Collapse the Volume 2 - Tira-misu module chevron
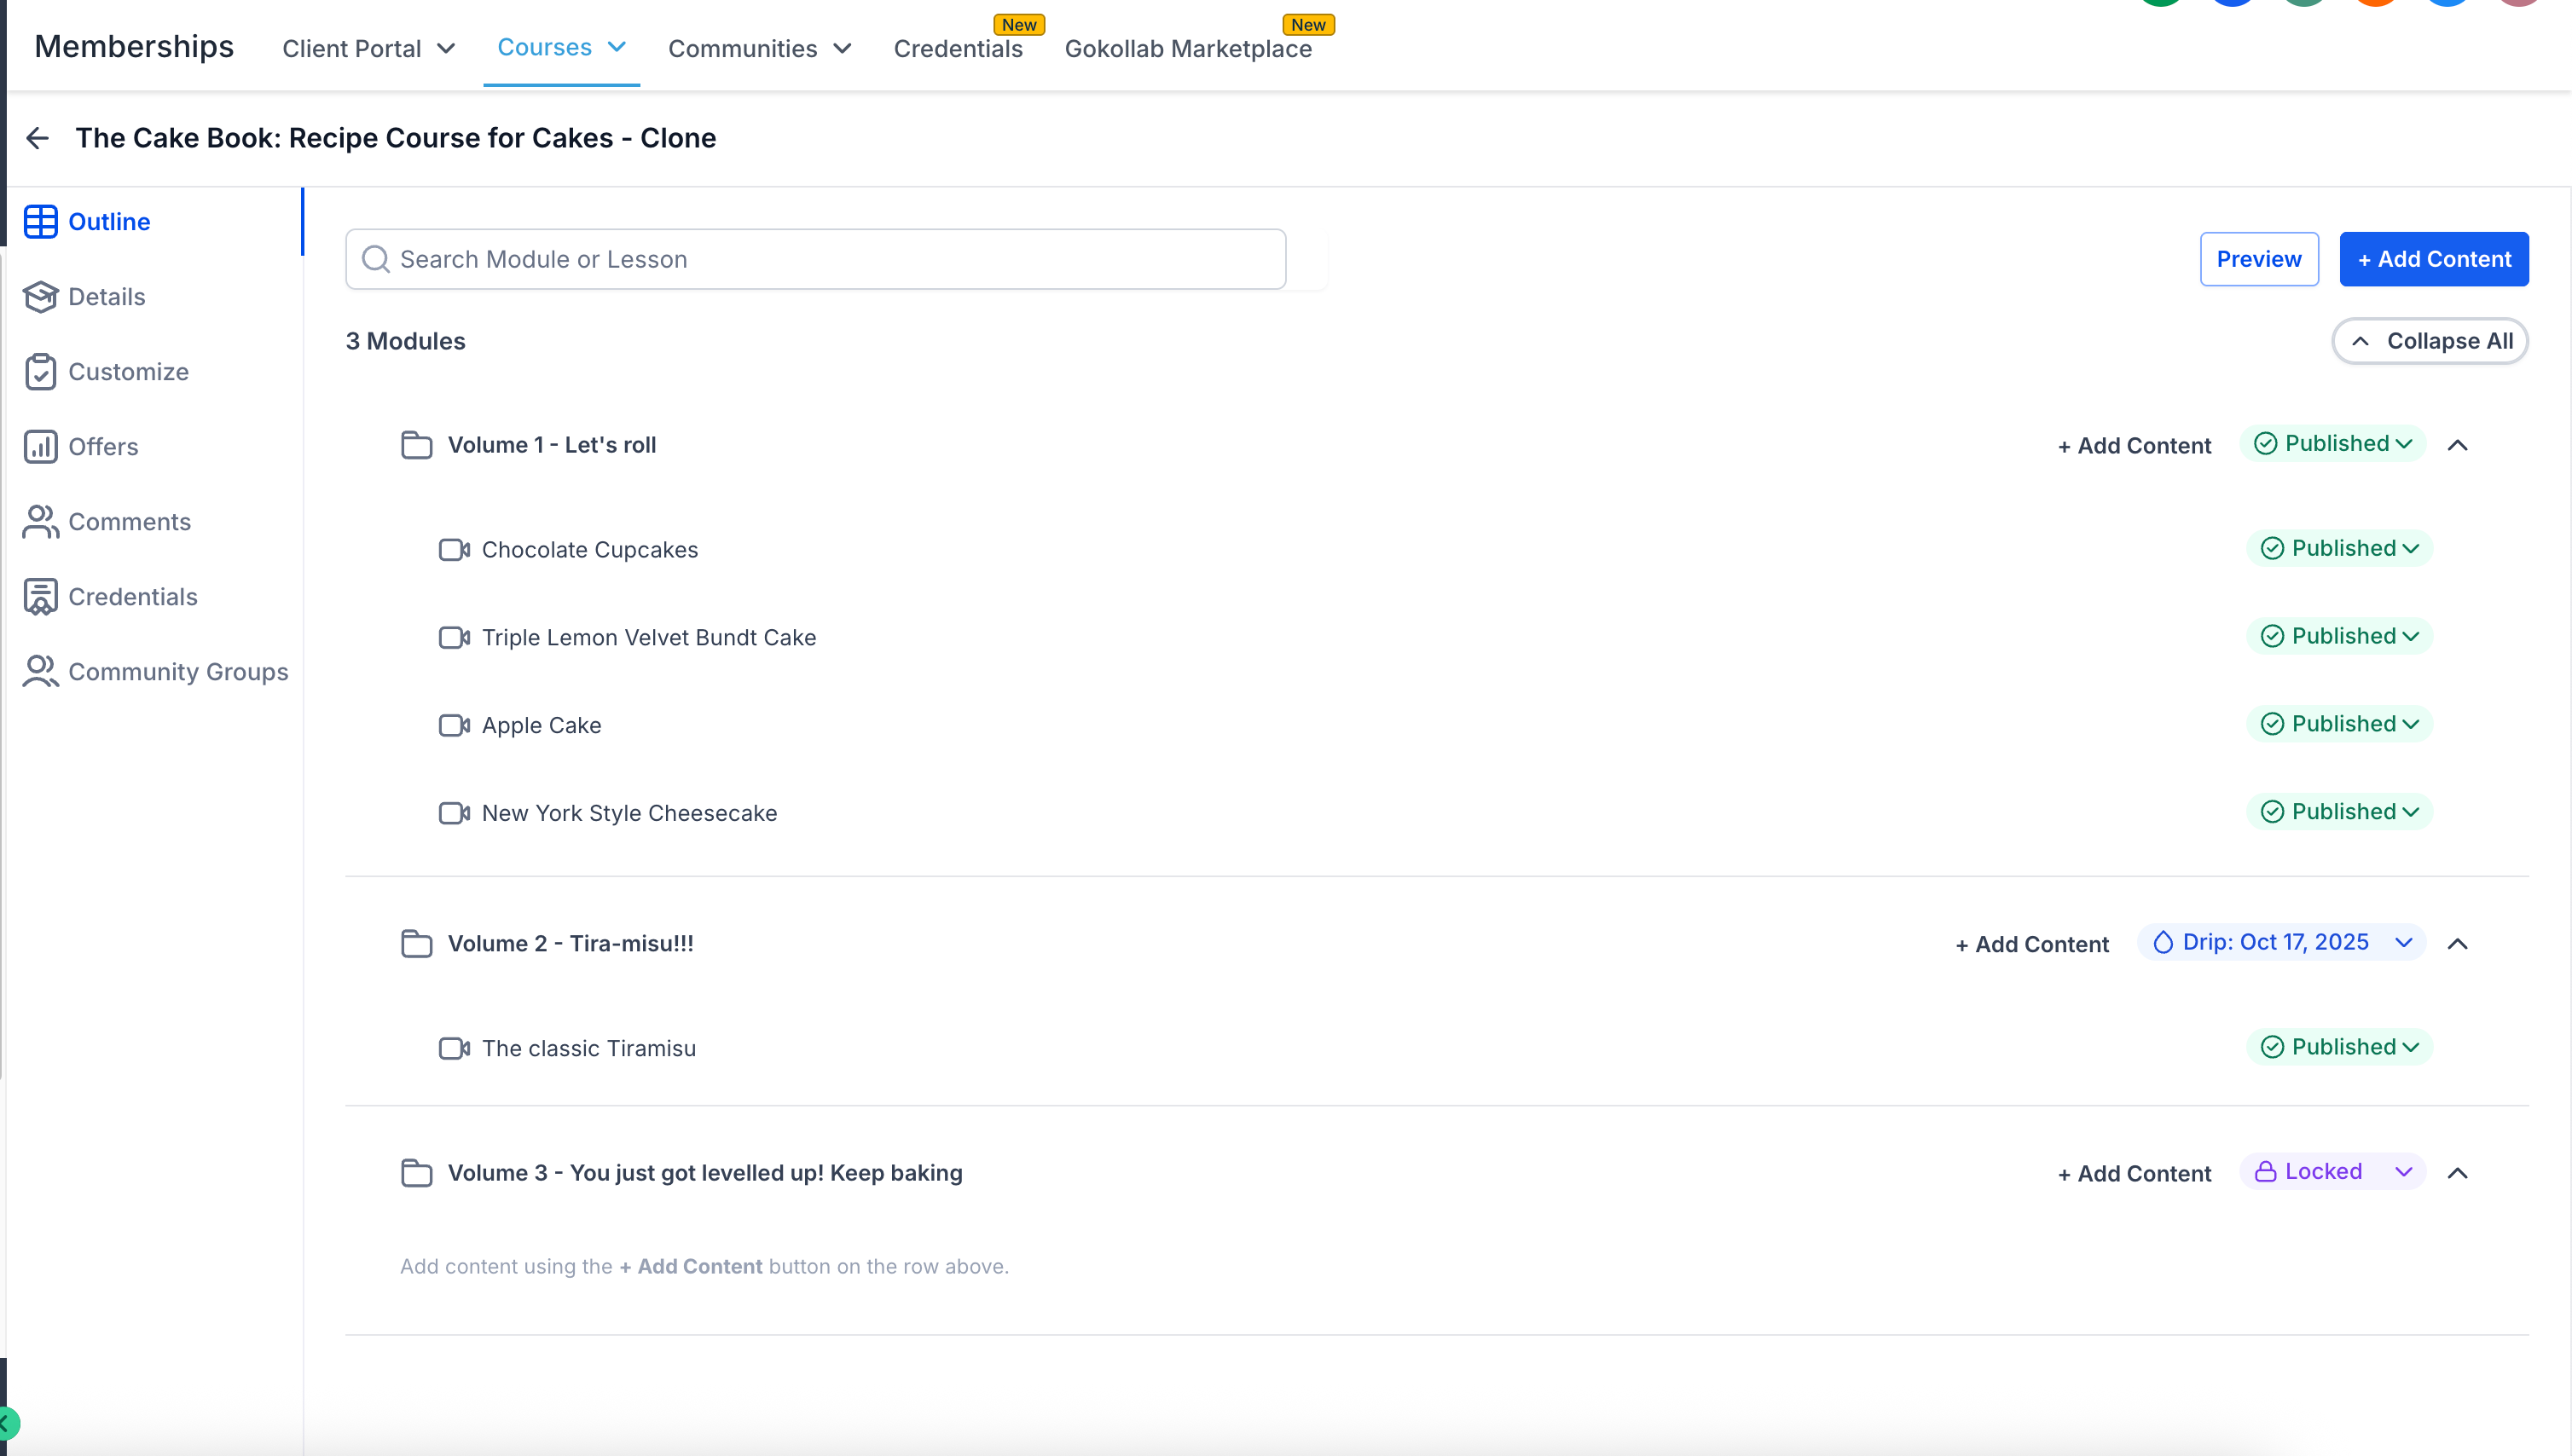The height and width of the screenshot is (1456, 2572). [x=2457, y=944]
